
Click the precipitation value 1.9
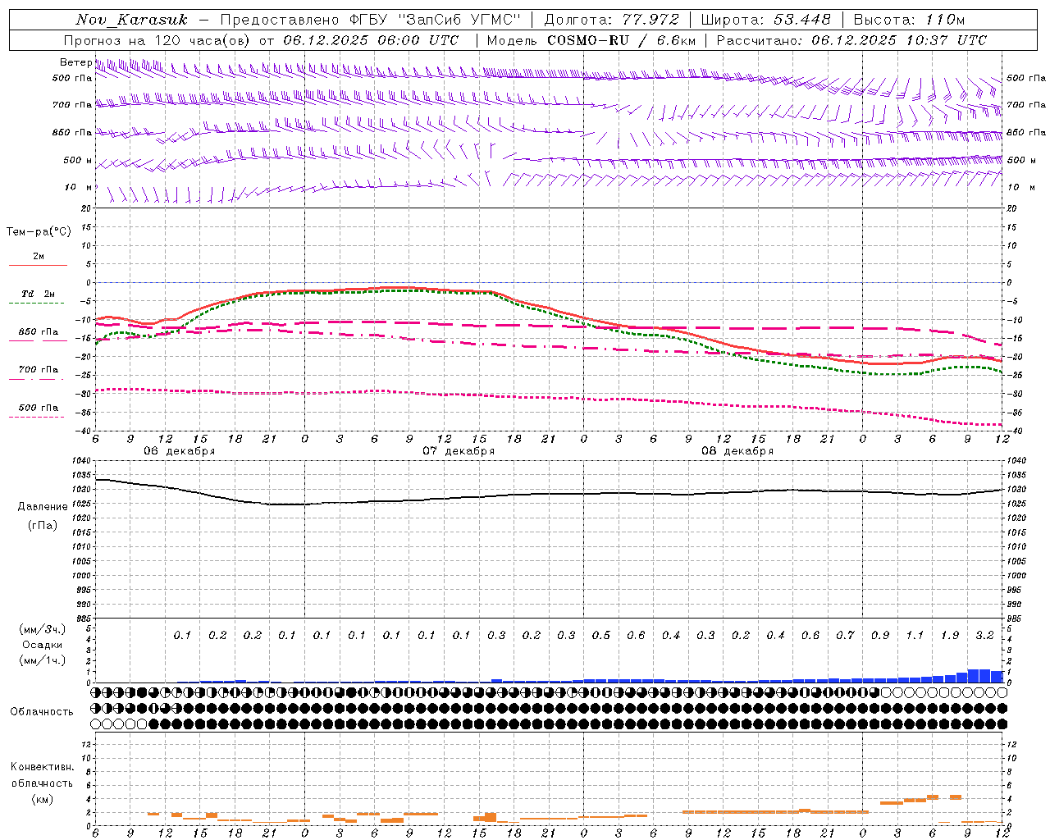[950, 636]
